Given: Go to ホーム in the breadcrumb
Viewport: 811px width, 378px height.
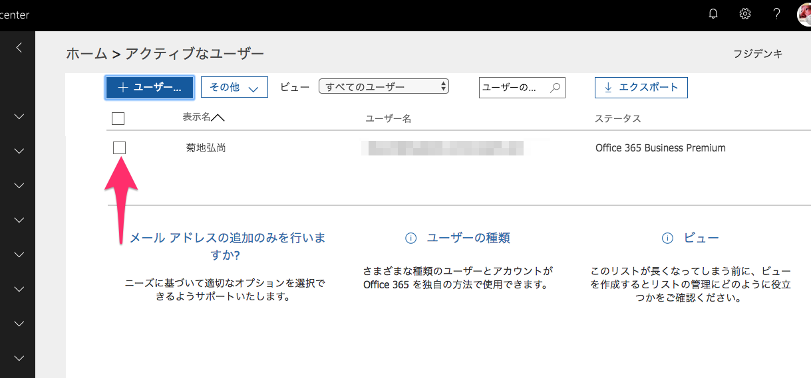Looking at the screenshot, I should tap(86, 54).
